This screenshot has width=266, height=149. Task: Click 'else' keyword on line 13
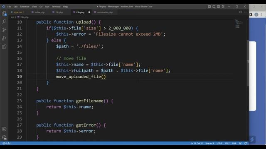tap(56, 40)
